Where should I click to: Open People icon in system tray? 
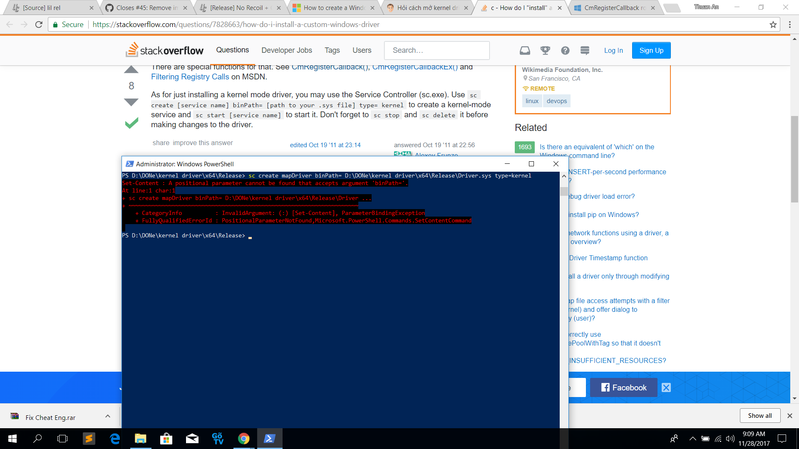point(674,439)
